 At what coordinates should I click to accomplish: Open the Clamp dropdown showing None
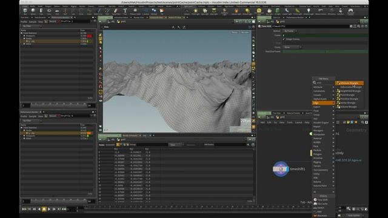[292, 47]
